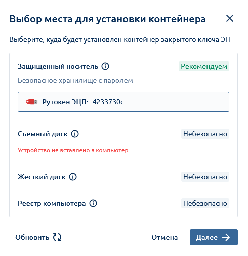Click the info icon beside Жесткий диск
Screen dimensions: 248x256
pos(73,177)
